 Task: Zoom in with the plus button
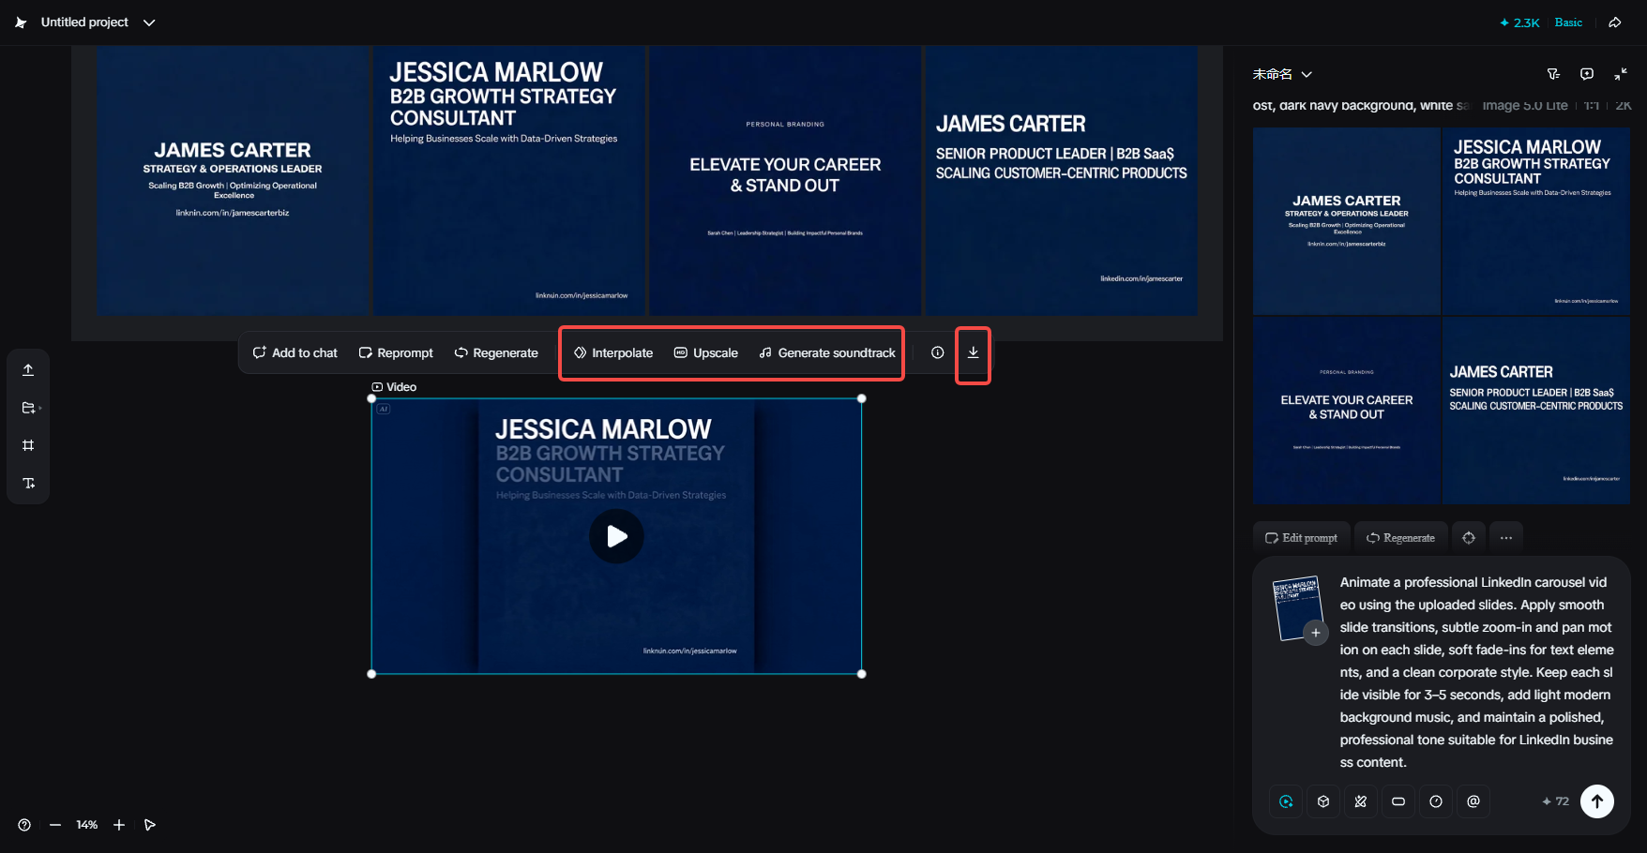[119, 825]
